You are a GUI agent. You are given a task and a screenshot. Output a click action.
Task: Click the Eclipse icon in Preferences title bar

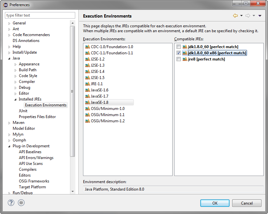click(x=6, y=5)
